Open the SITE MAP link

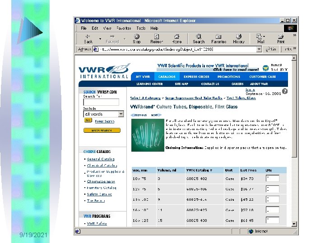[x=181, y=84]
